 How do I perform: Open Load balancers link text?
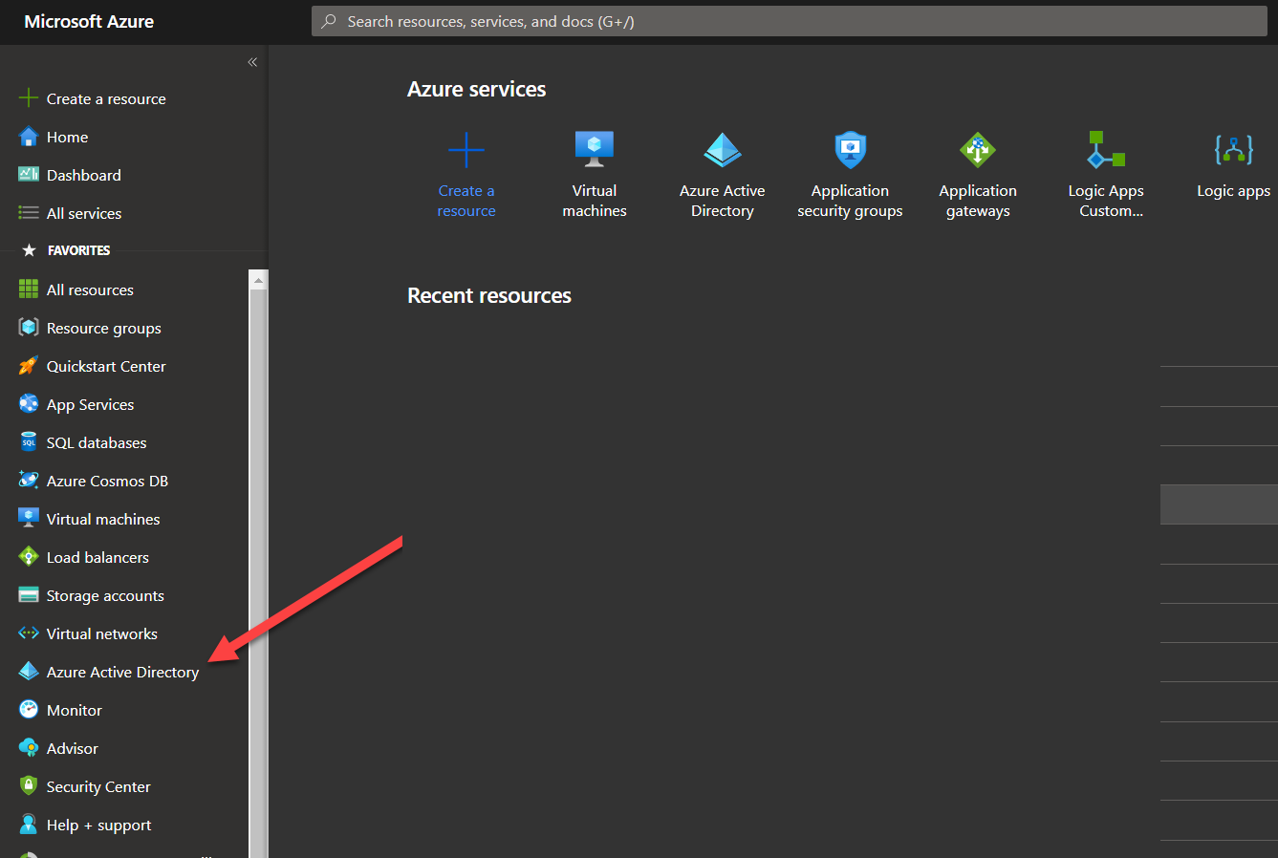click(x=97, y=557)
